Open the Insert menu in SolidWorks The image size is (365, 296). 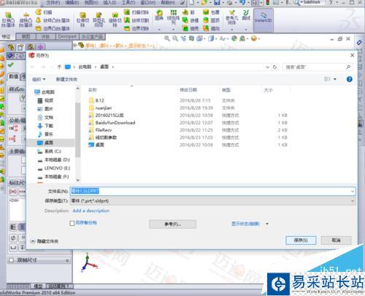click(x=109, y=3)
